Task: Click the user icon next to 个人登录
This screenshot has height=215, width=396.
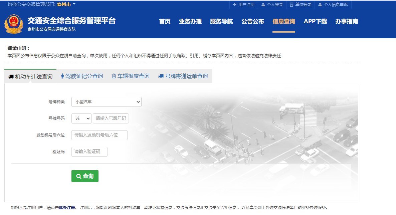Action: click(263, 5)
